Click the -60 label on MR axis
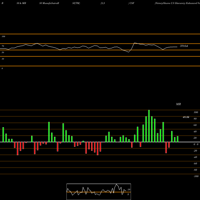This screenshot has height=200, width=200. pyautogui.click(x=195, y=164)
